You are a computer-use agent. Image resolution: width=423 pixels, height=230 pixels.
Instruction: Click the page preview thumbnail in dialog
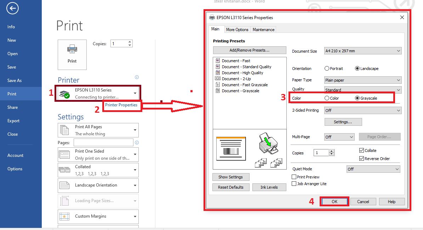click(x=231, y=149)
